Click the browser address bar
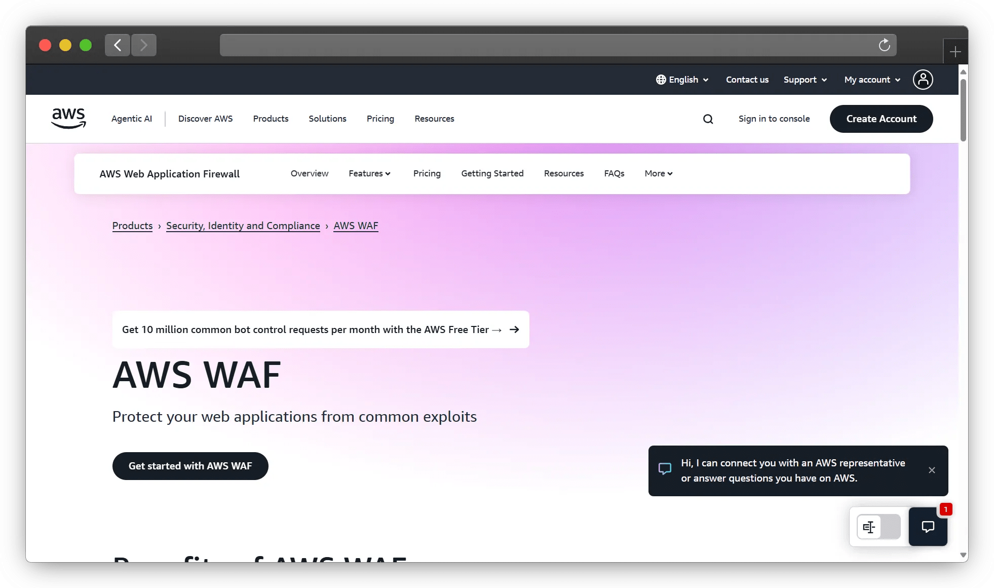This screenshot has height=588, width=994. (x=547, y=45)
